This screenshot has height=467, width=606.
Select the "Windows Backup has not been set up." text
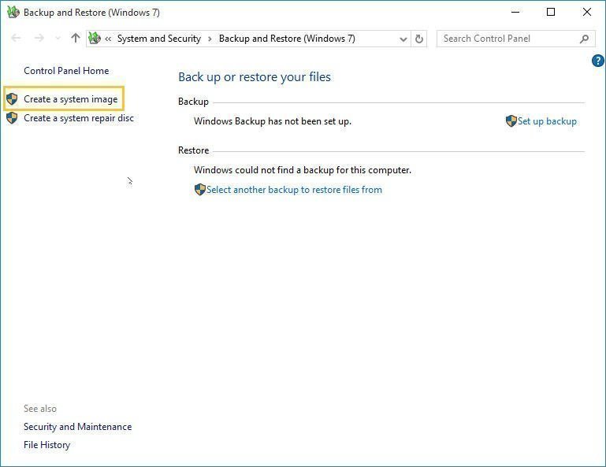click(273, 121)
